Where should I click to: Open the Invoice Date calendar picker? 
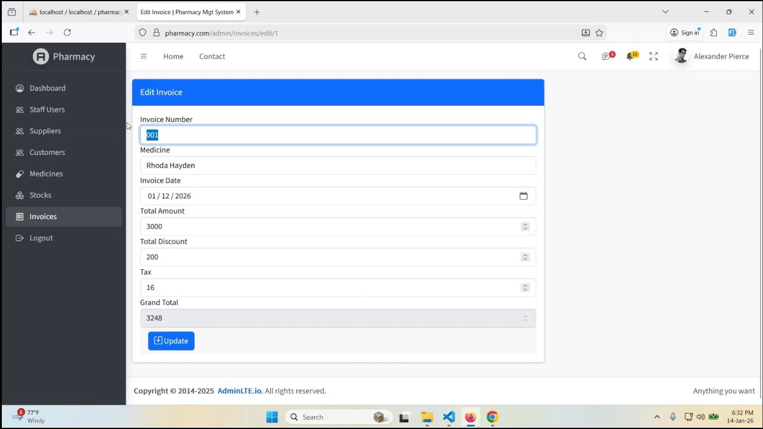[523, 196]
